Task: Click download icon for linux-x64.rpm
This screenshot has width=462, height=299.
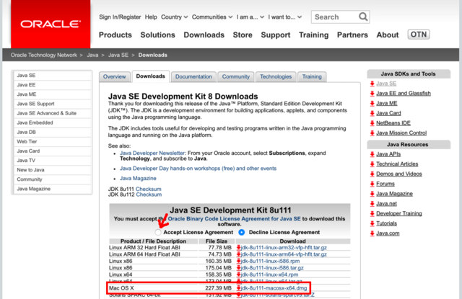Action: click(239, 275)
